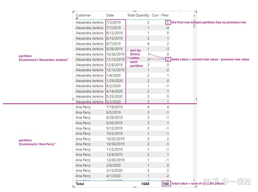Click the scrollbar down arrow
The image size is (258, 192).
(194, 180)
